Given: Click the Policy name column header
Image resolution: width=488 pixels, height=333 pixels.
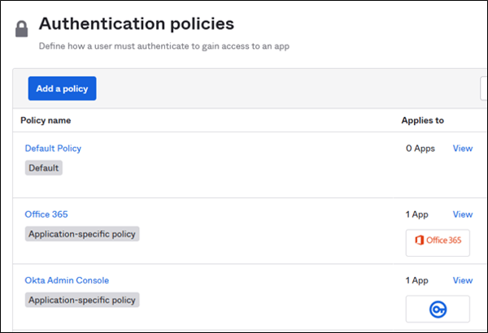Looking at the screenshot, I should 46,120.
